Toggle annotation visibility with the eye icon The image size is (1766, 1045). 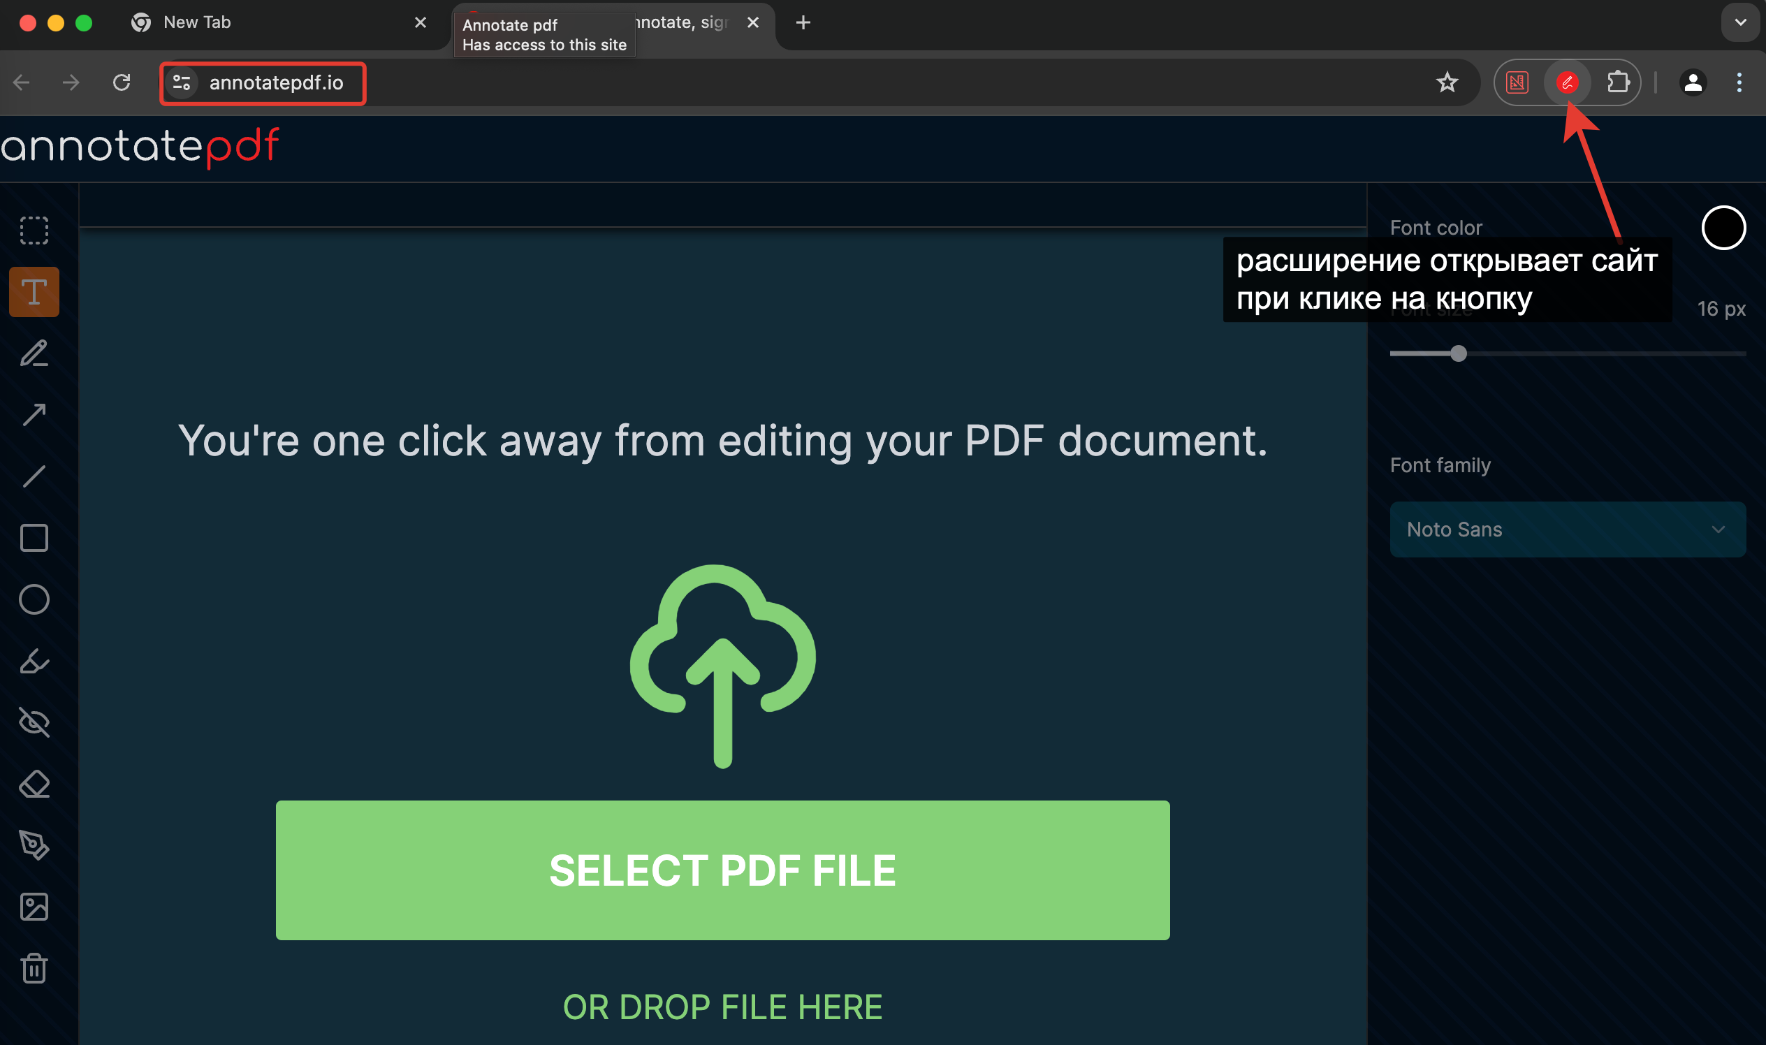click(x=34, y=722)
